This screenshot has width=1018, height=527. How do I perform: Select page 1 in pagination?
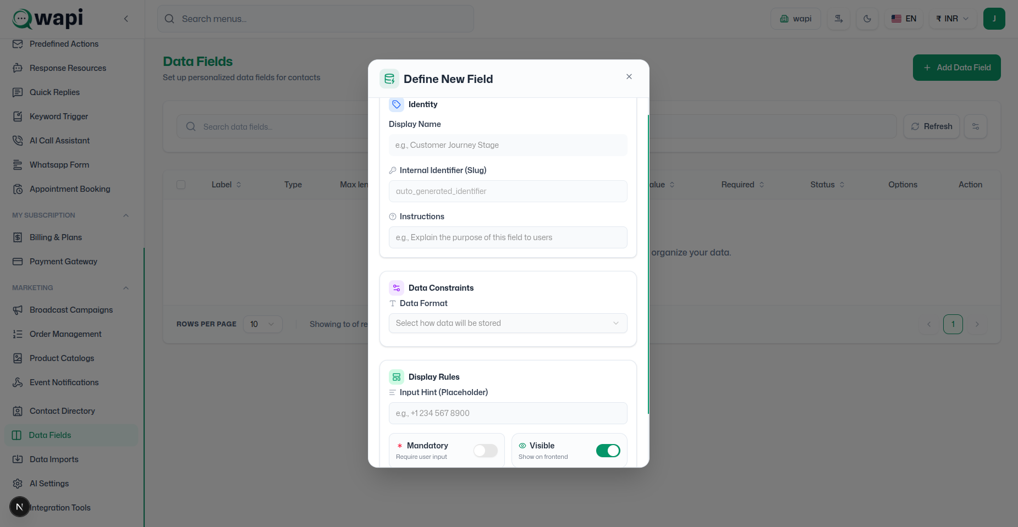[953, 324]
